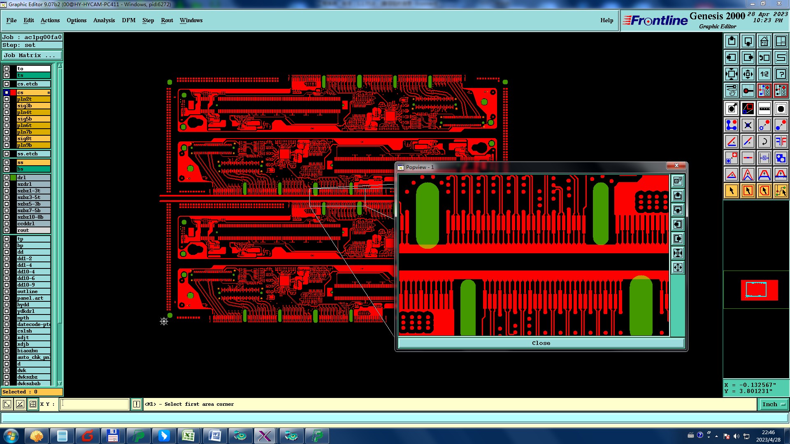Screen dimensions: 790x444
Task: Open the DFM menu
Action: (128, 20)
